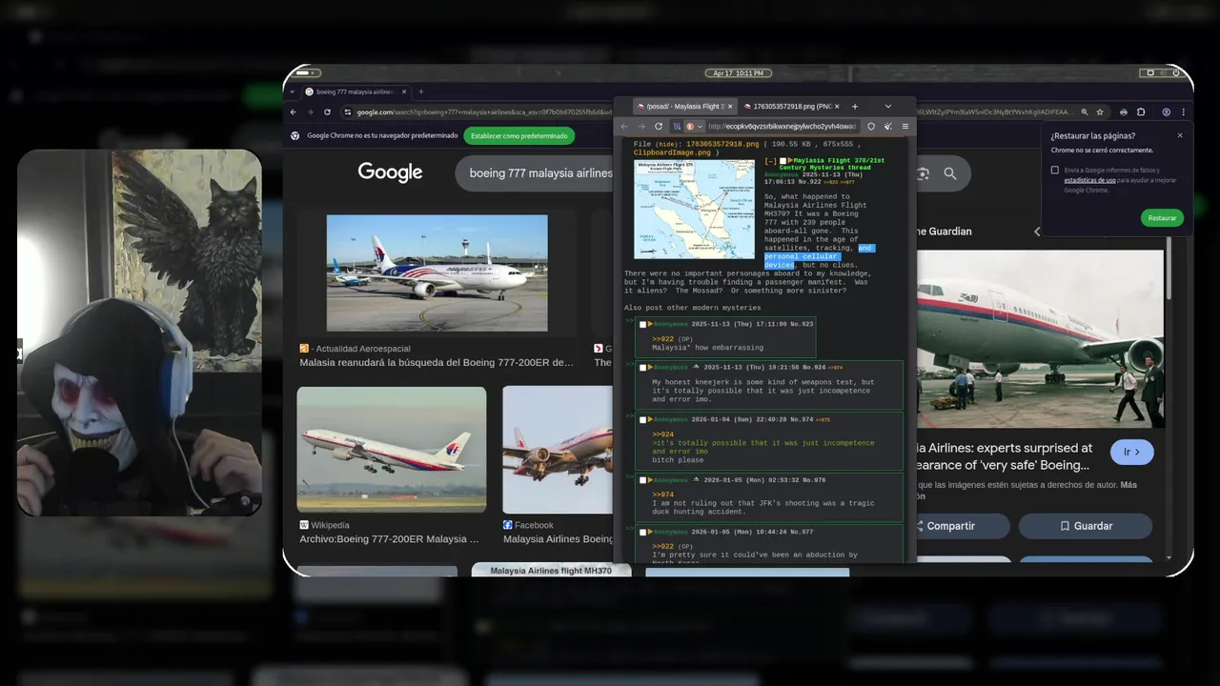Click the previous-image arrow in the Guardian panel
1220x686 pixels.
tap(1038, 232)
